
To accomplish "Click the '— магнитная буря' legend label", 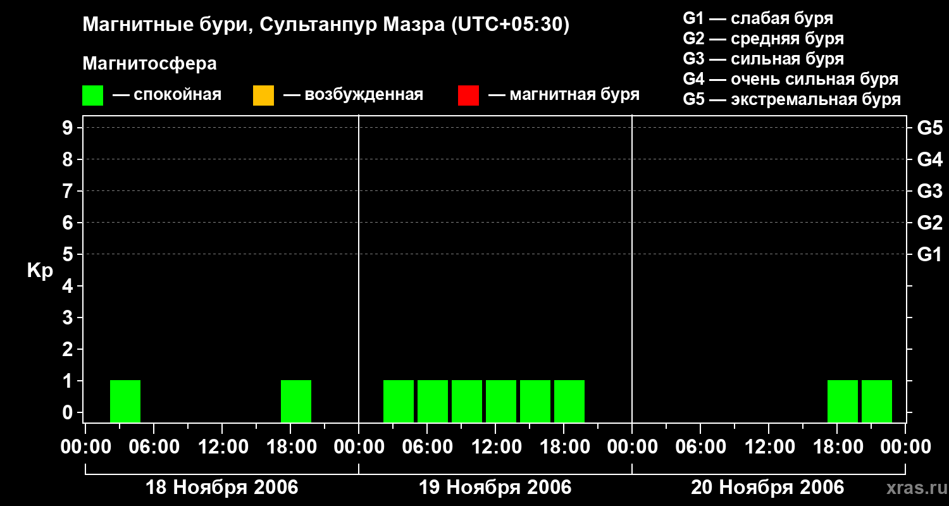I will coord(564,95).
